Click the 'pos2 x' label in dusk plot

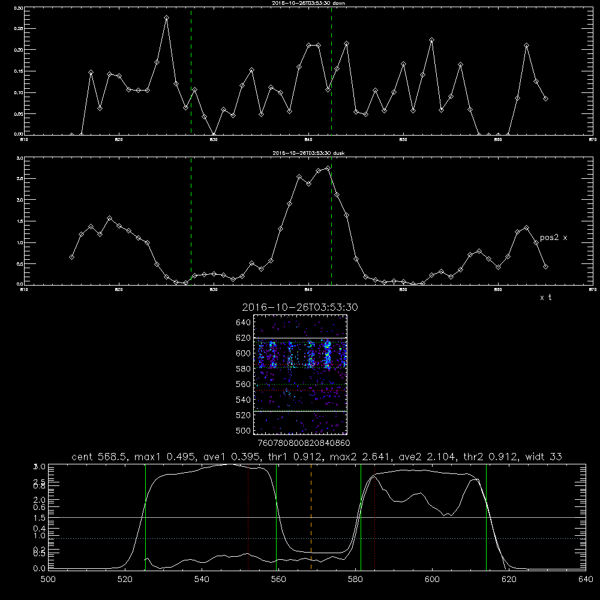click(x=553, y=238)
